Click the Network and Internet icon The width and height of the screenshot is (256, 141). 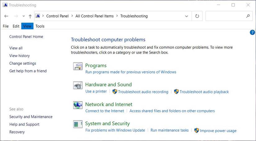pos(78,105)
